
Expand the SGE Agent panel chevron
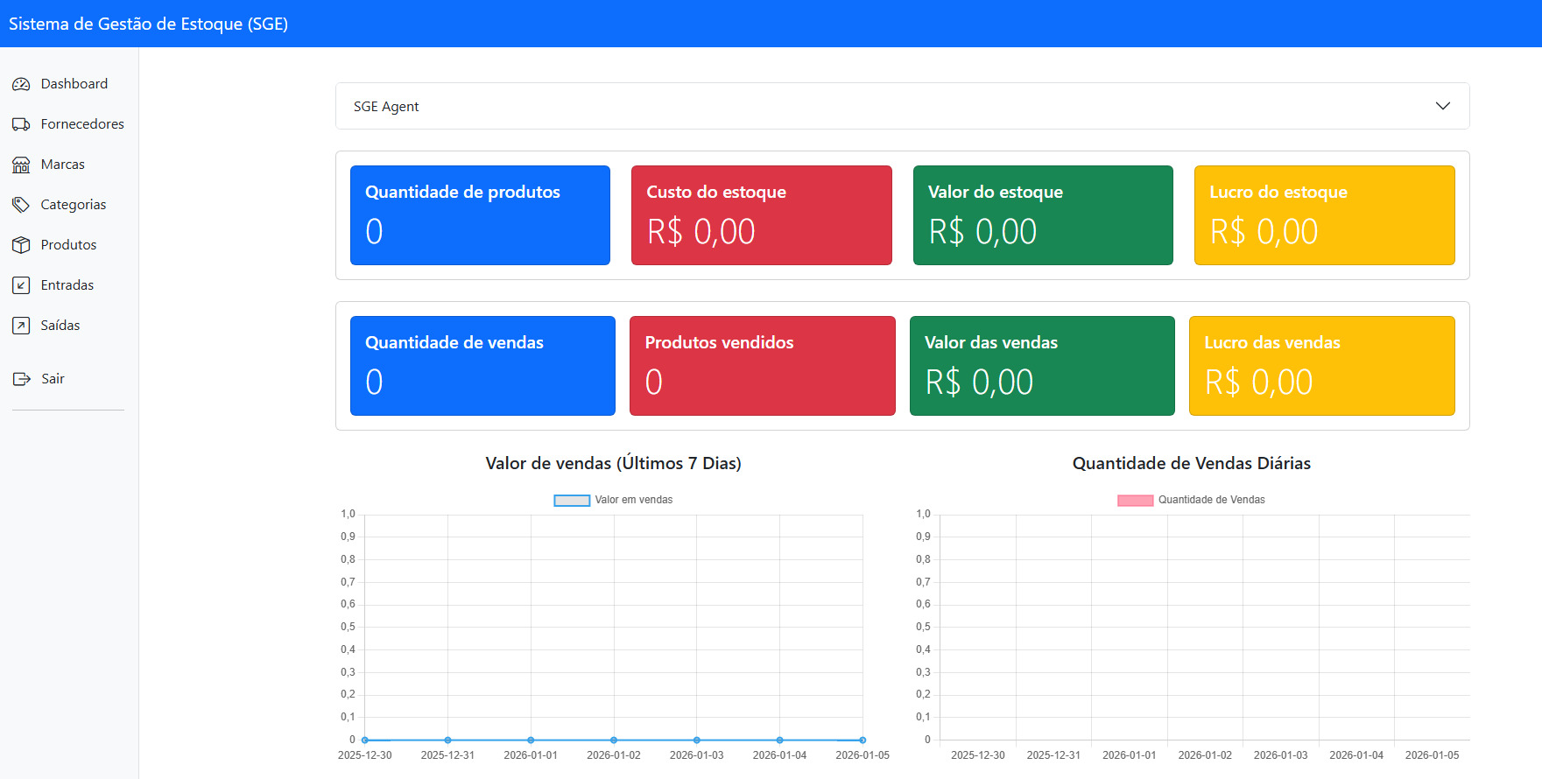point(1443,106)
